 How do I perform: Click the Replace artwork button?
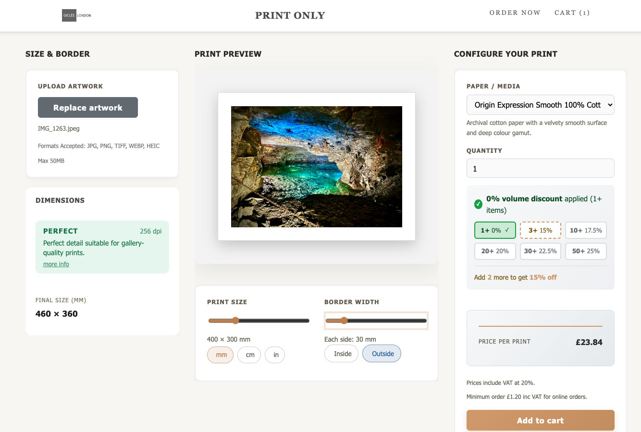click(x=88, y=108)
